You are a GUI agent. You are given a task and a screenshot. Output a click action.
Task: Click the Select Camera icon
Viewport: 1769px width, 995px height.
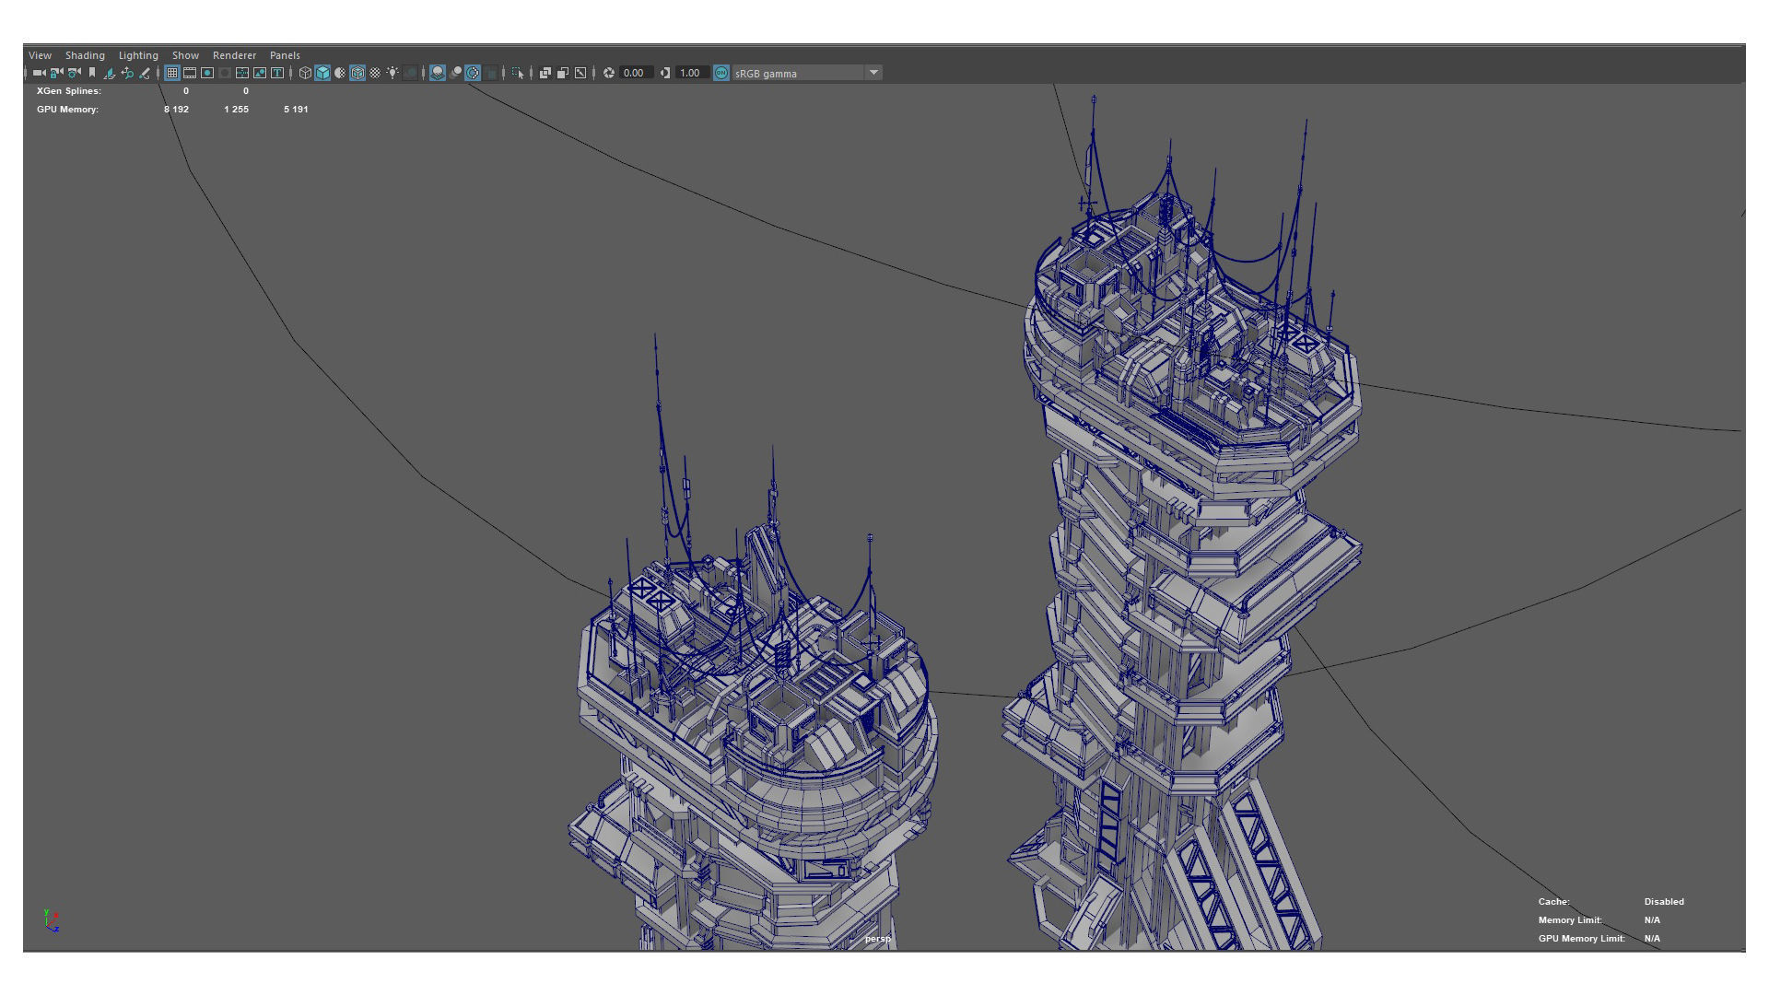[x=39, y=73]
